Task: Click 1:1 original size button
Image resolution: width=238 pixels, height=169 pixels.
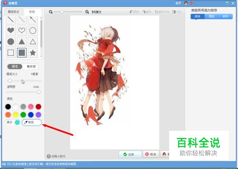Action: pyautogui.click(x=97, y=12)
